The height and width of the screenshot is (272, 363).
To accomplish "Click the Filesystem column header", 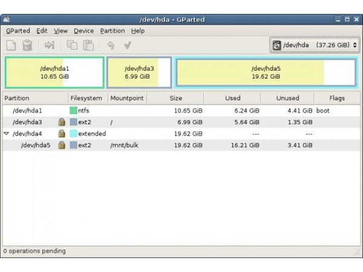I will coord(86,98).
